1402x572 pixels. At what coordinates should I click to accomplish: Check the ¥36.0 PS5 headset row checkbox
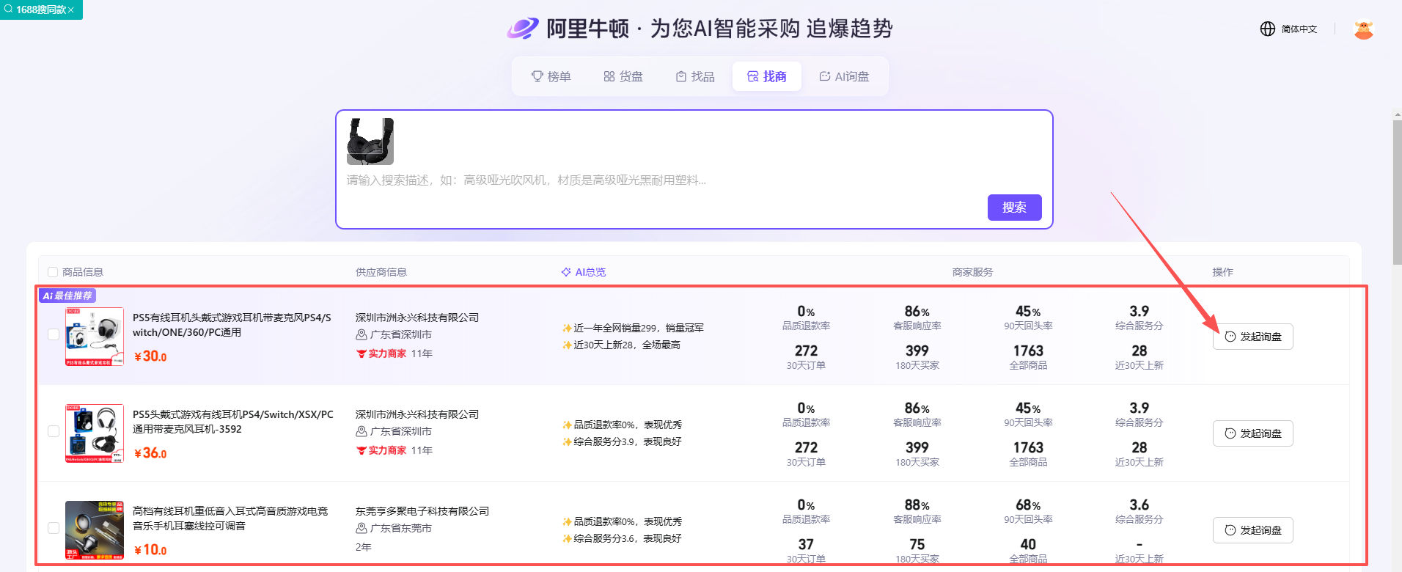pyautogui.click(x=54, y=431)
